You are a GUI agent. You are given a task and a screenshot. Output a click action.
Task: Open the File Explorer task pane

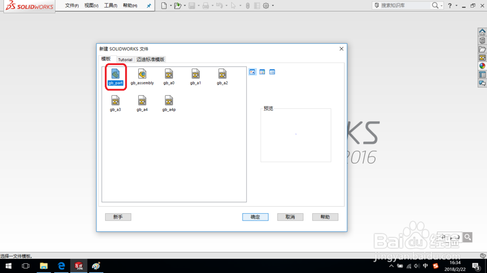482,49
